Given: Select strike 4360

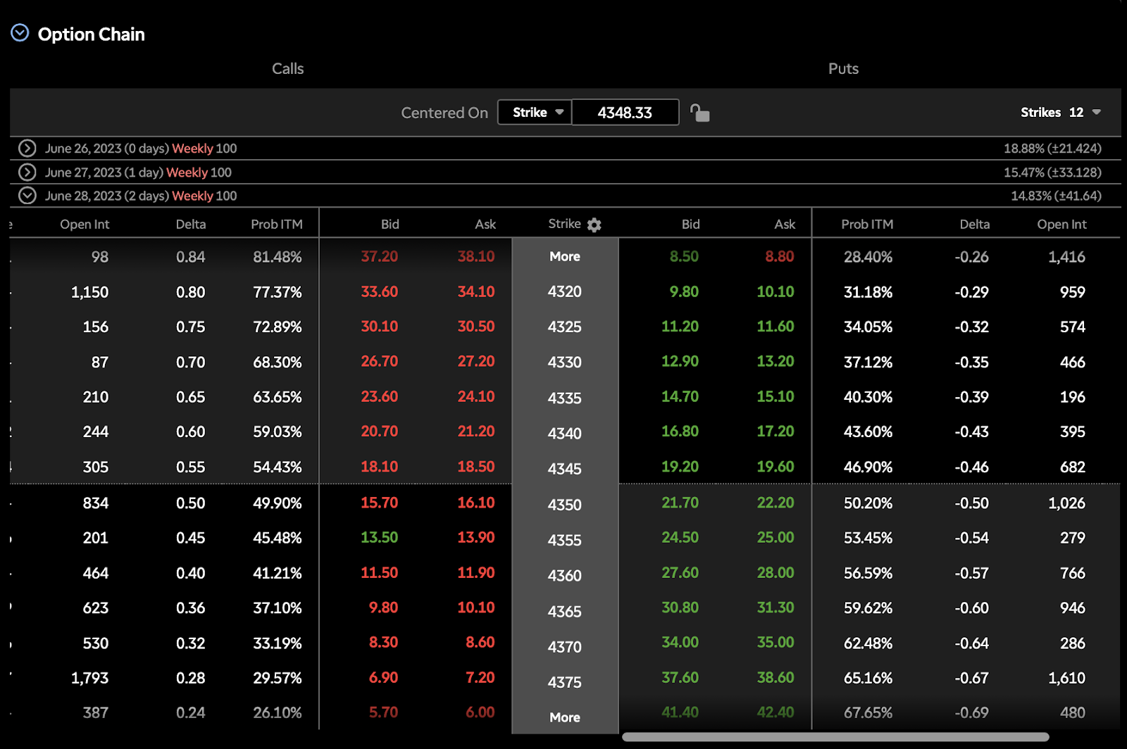Looking at the screenshot, I should click(565, 576).
